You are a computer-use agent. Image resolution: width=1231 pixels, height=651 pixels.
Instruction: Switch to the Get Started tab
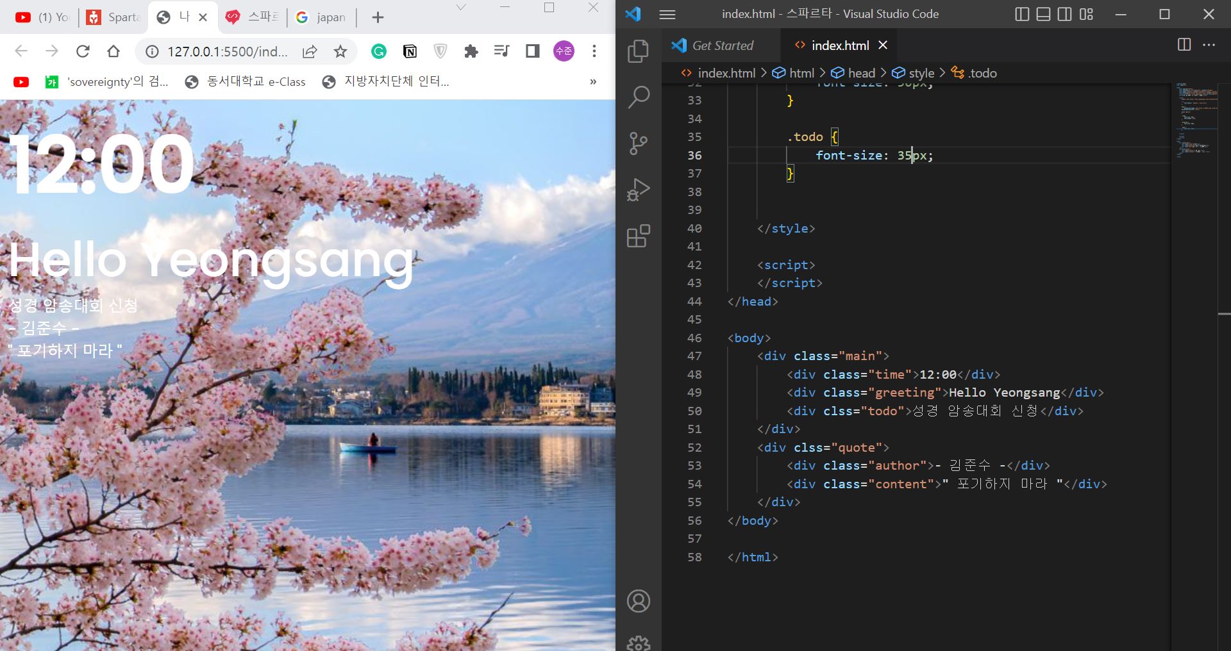point(721,45)
